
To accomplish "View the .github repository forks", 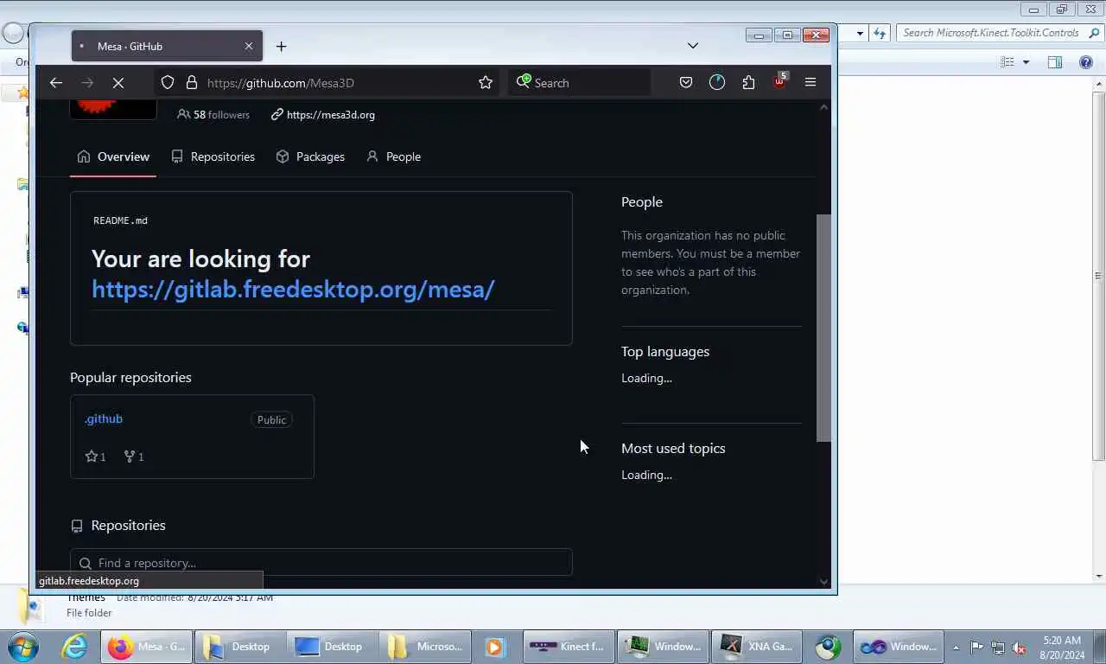I will coord(134,456).
